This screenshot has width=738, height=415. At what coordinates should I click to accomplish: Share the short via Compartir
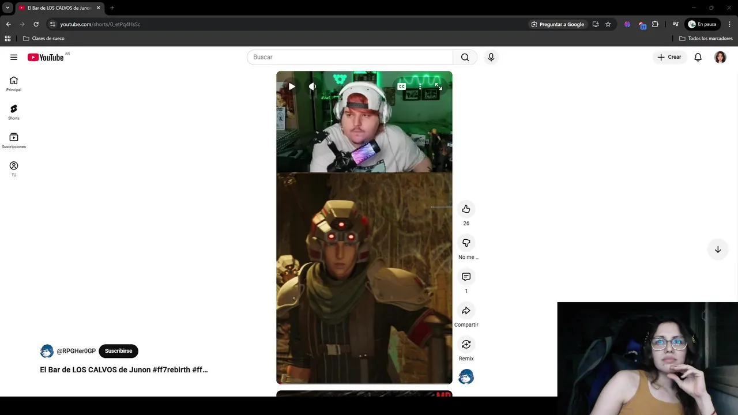click(x=466, y=311)
